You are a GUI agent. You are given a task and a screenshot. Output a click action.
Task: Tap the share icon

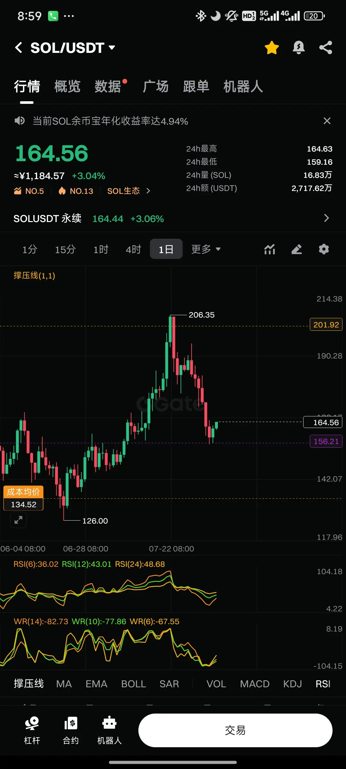click(325, 48)
